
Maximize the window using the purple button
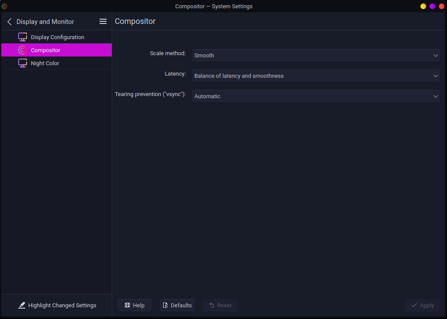pos(432,6)
